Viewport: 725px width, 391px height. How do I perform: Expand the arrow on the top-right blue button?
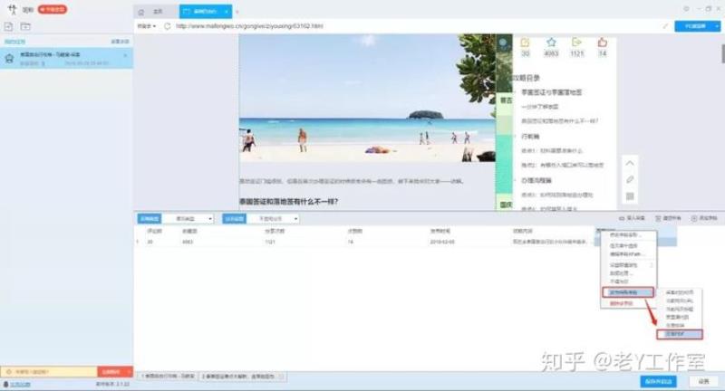(717, 26)
